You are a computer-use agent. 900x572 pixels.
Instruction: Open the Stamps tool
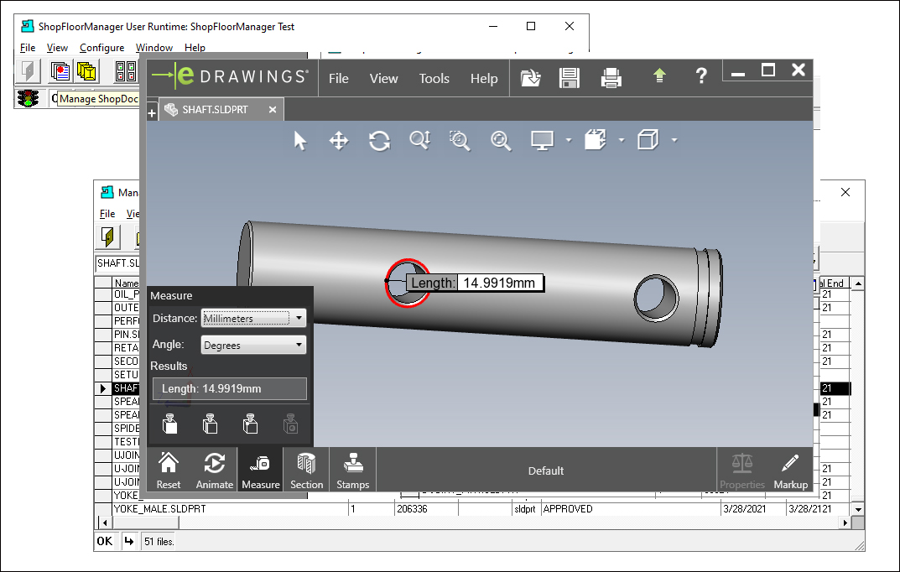point(352,471)
